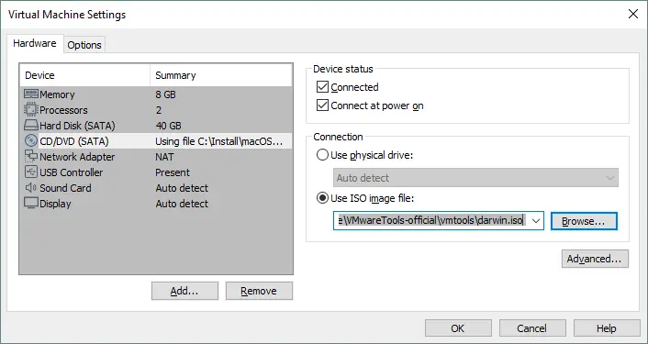This screenshot has width=648, height=344.
Task: Click the Using file C:\Install\macOS summary
Action: [219, 141]
